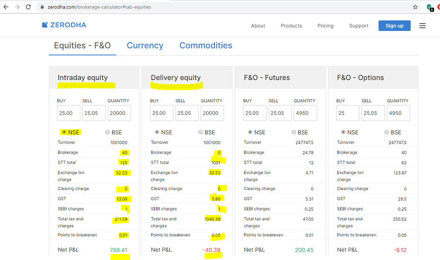The height and width of the screenshot is (260, 440).
Task: Open the Pricing page
Action: (325, 26)
